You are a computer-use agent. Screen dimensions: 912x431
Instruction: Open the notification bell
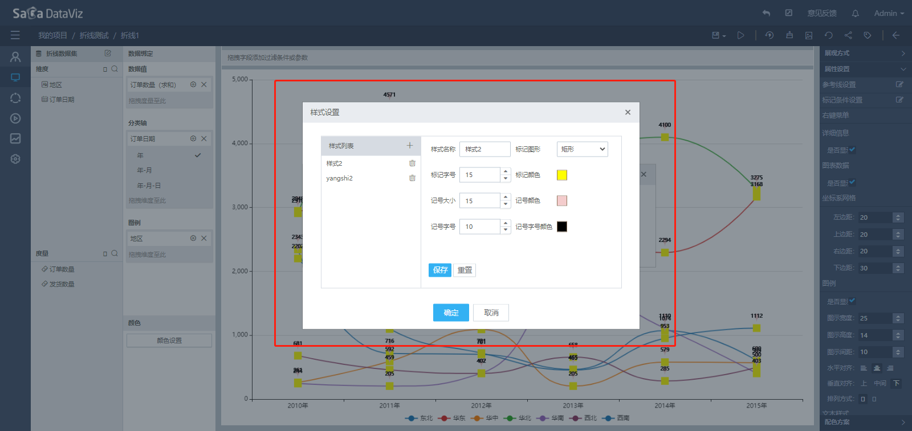click(855, 13)
